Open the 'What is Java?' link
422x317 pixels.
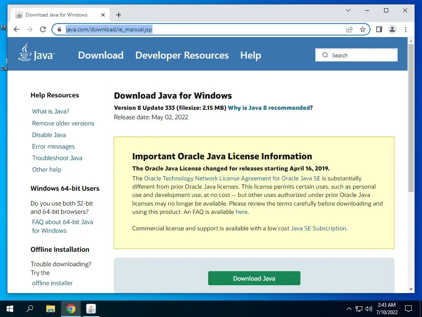pyautogui.click(x=51, y=111)
